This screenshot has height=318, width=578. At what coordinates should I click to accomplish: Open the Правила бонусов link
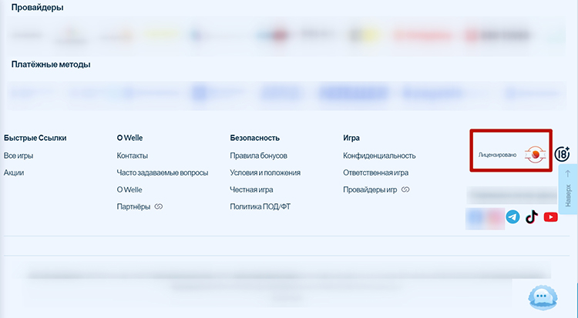258,156
